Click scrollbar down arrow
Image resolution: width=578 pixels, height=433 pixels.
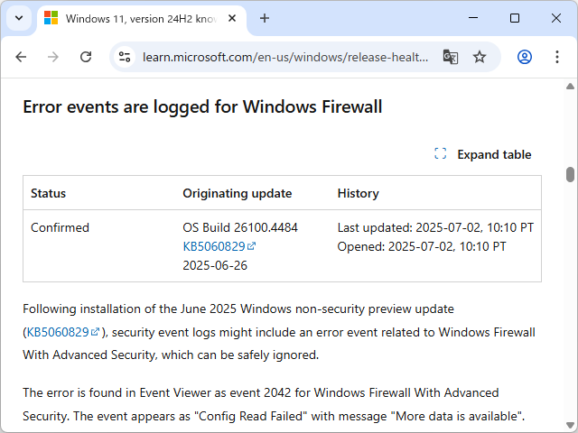coord(570,425)
